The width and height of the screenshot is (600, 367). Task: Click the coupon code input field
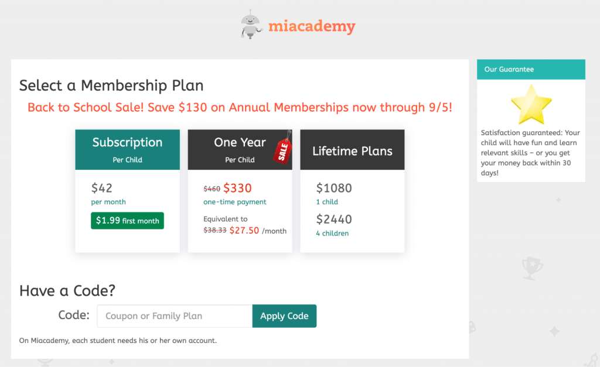pos(174,315)
